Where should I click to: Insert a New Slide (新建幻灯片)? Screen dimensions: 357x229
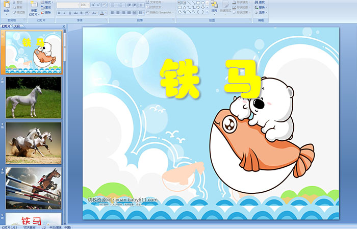pyautogui.click(x=34, y=8)
